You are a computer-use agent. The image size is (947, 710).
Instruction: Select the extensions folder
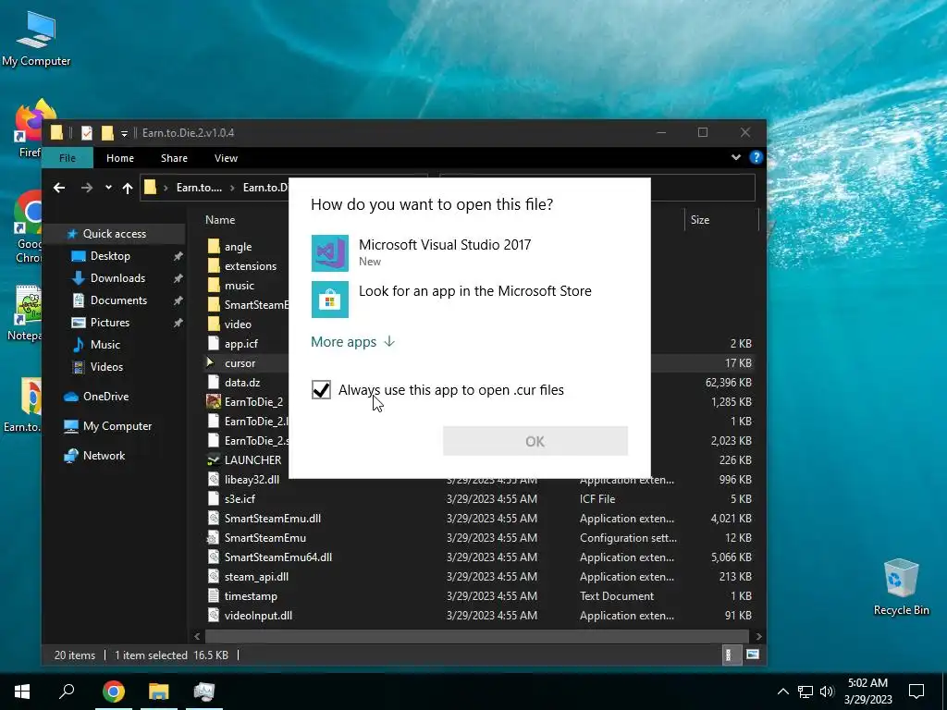point(250,266)
